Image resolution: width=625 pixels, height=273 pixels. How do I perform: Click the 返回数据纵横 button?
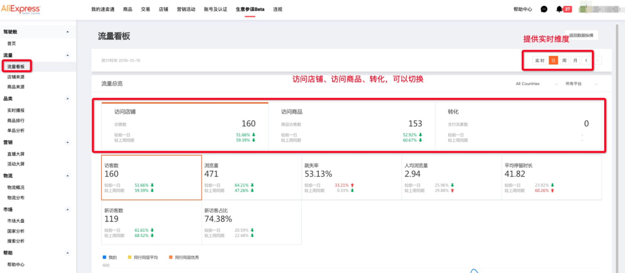point(581,35)
